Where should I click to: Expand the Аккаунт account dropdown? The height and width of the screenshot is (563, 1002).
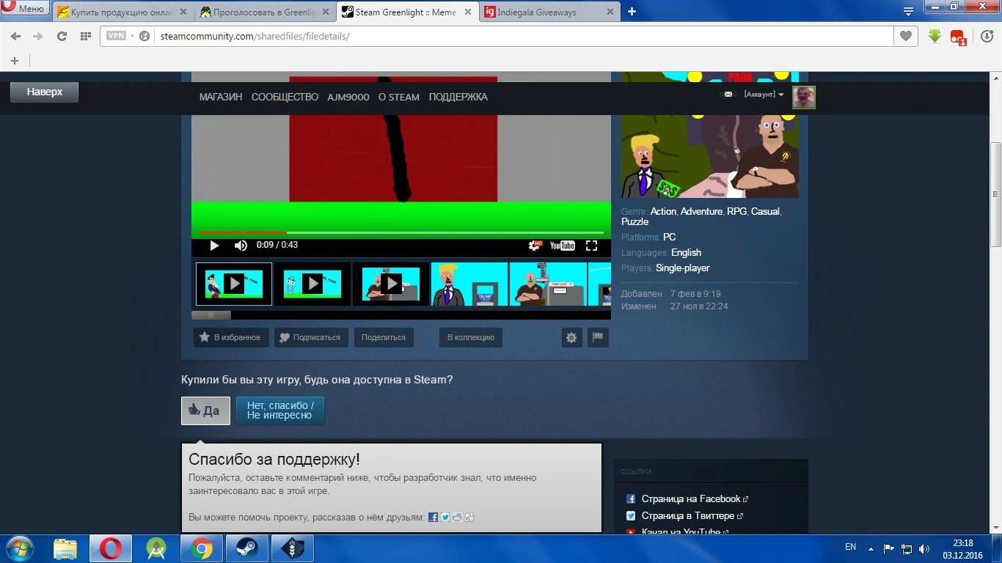coord(764,95)
